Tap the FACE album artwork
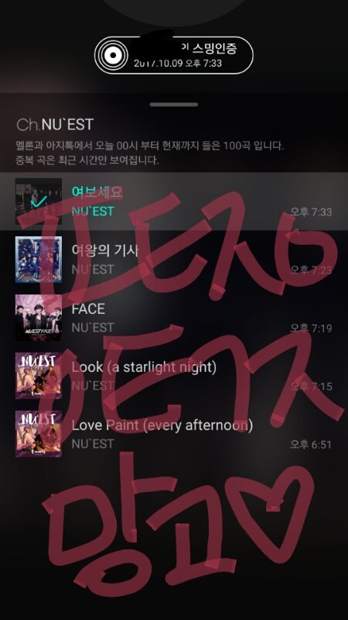 tap(39, 318)
